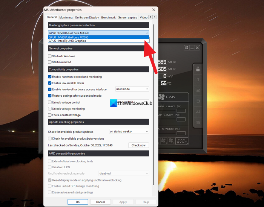The width and height of the screenshot is (264, 207).
Task: Open the Benchmark tab
Action: pos(109,17)
